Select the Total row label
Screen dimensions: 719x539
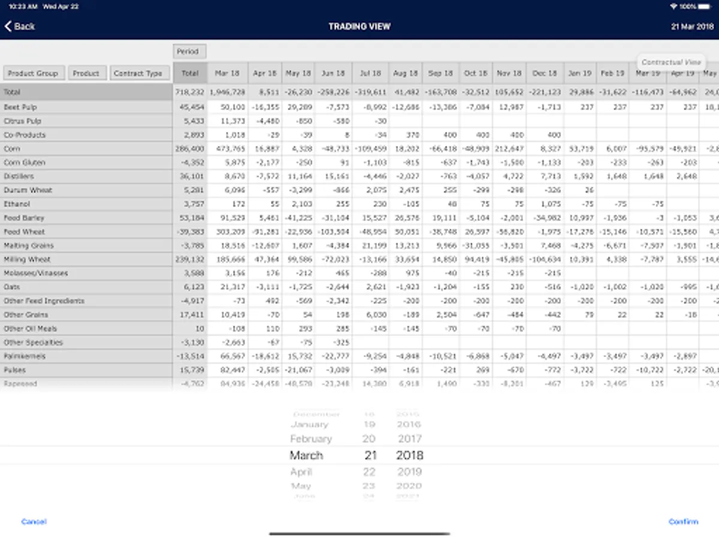[87, 92]
